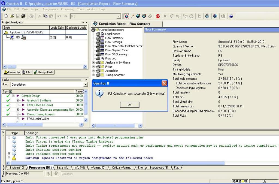The height and width of the screenshot is (184, 279).
Task: Click the messages horizontal scrollbar
Action: (117, 163)
